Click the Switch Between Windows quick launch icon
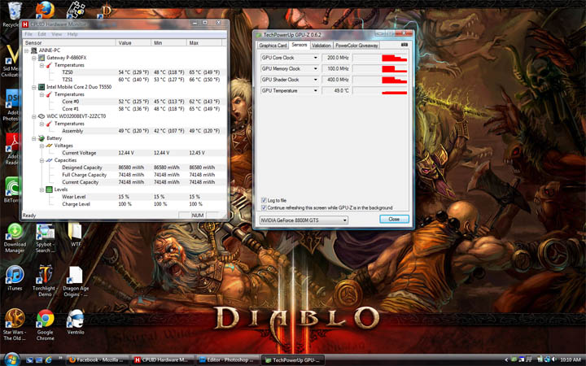 [39, 360]
